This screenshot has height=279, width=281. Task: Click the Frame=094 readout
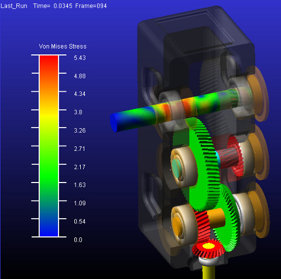[91, 6]
